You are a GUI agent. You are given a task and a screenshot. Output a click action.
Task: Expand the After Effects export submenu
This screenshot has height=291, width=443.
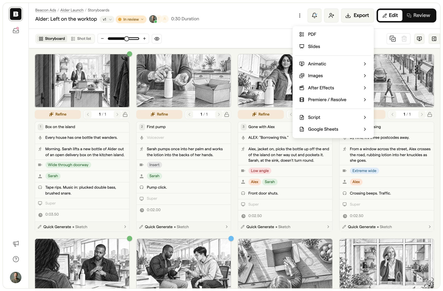(x=333, y=88)
